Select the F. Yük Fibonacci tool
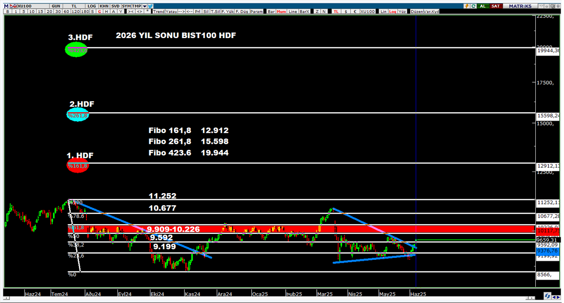 tap(227, 11)
